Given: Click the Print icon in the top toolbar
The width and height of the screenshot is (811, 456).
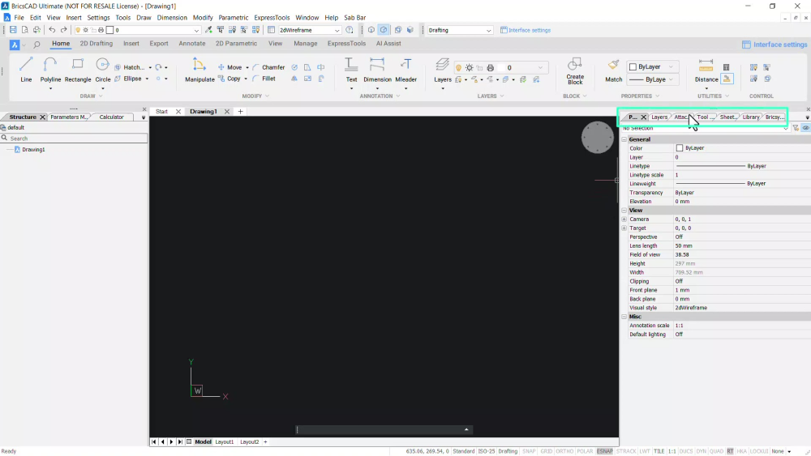Looking at the screenshot, I should pos(36,30).
